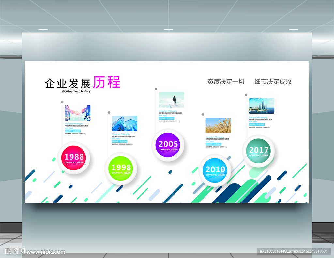Click the 态度决定一切 slogan
Image resolution: width=334 pixels, height=258 pixels.
click(226, 81)
